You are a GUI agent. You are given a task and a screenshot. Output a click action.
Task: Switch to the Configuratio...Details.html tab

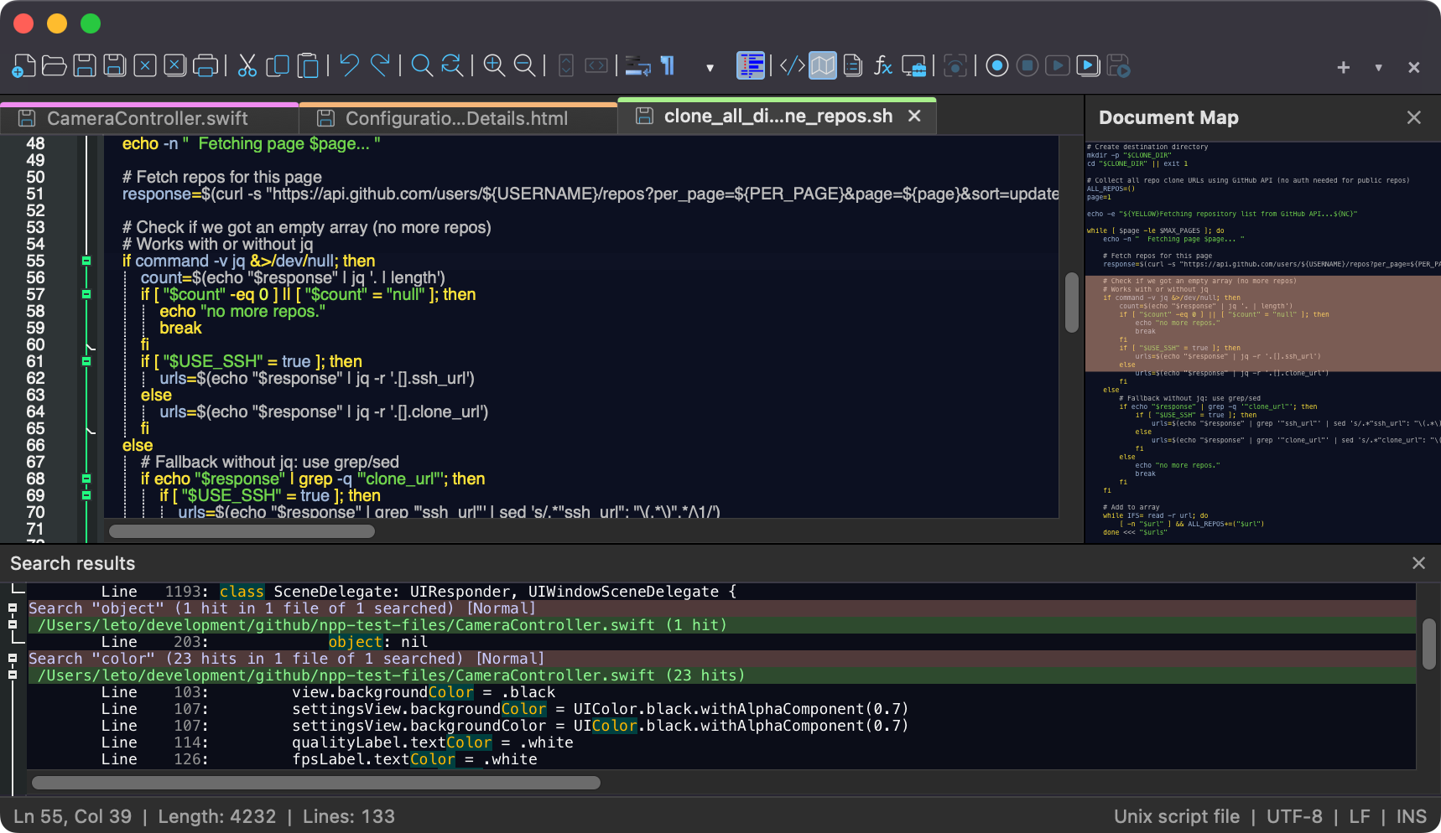pyautogui.click(x=456, y=118)
